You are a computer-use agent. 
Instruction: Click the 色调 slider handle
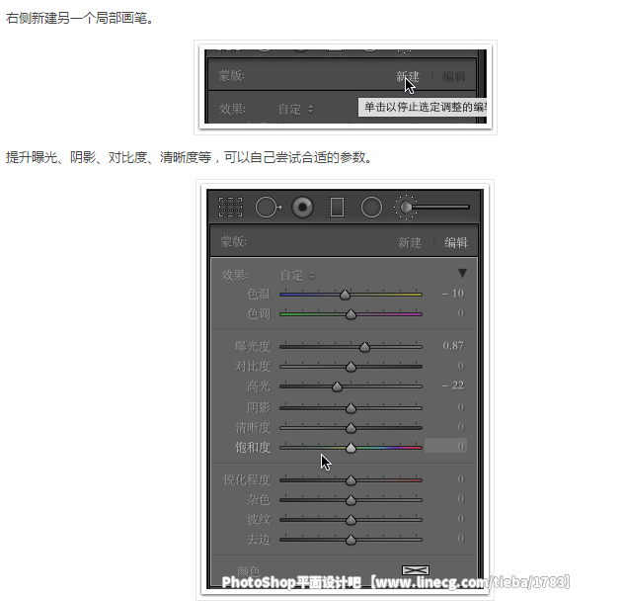click(351, 315)
